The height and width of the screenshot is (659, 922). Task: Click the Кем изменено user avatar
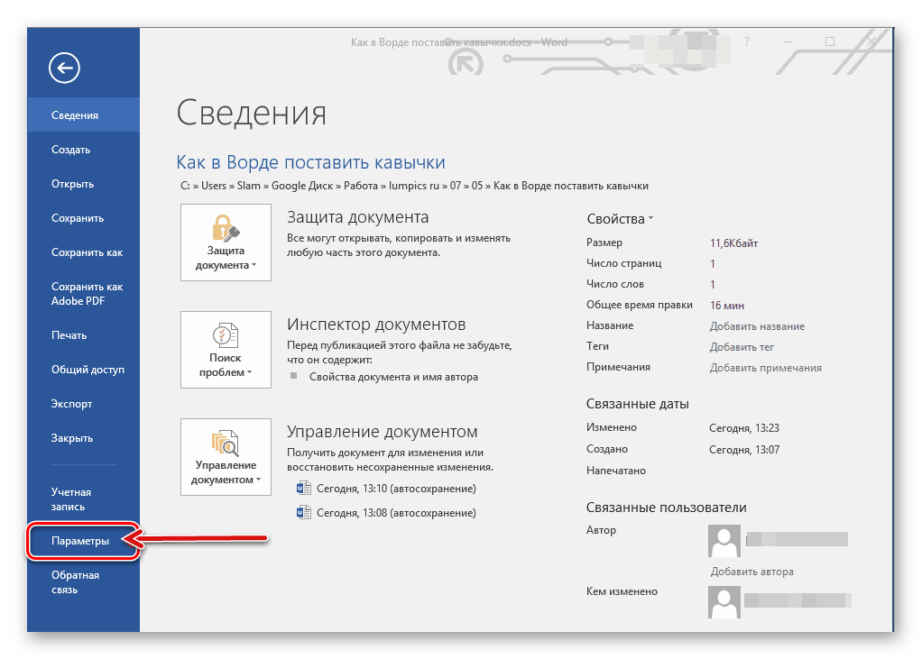[x=724, y=601]
